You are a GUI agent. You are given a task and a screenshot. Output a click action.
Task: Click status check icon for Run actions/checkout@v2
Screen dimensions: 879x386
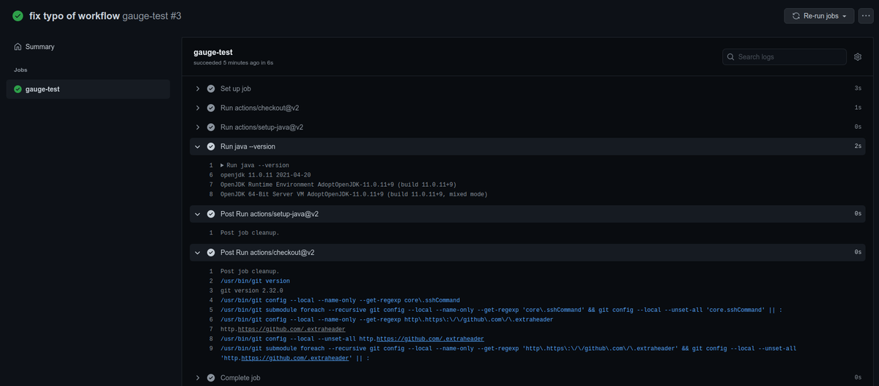coord(211,108)
